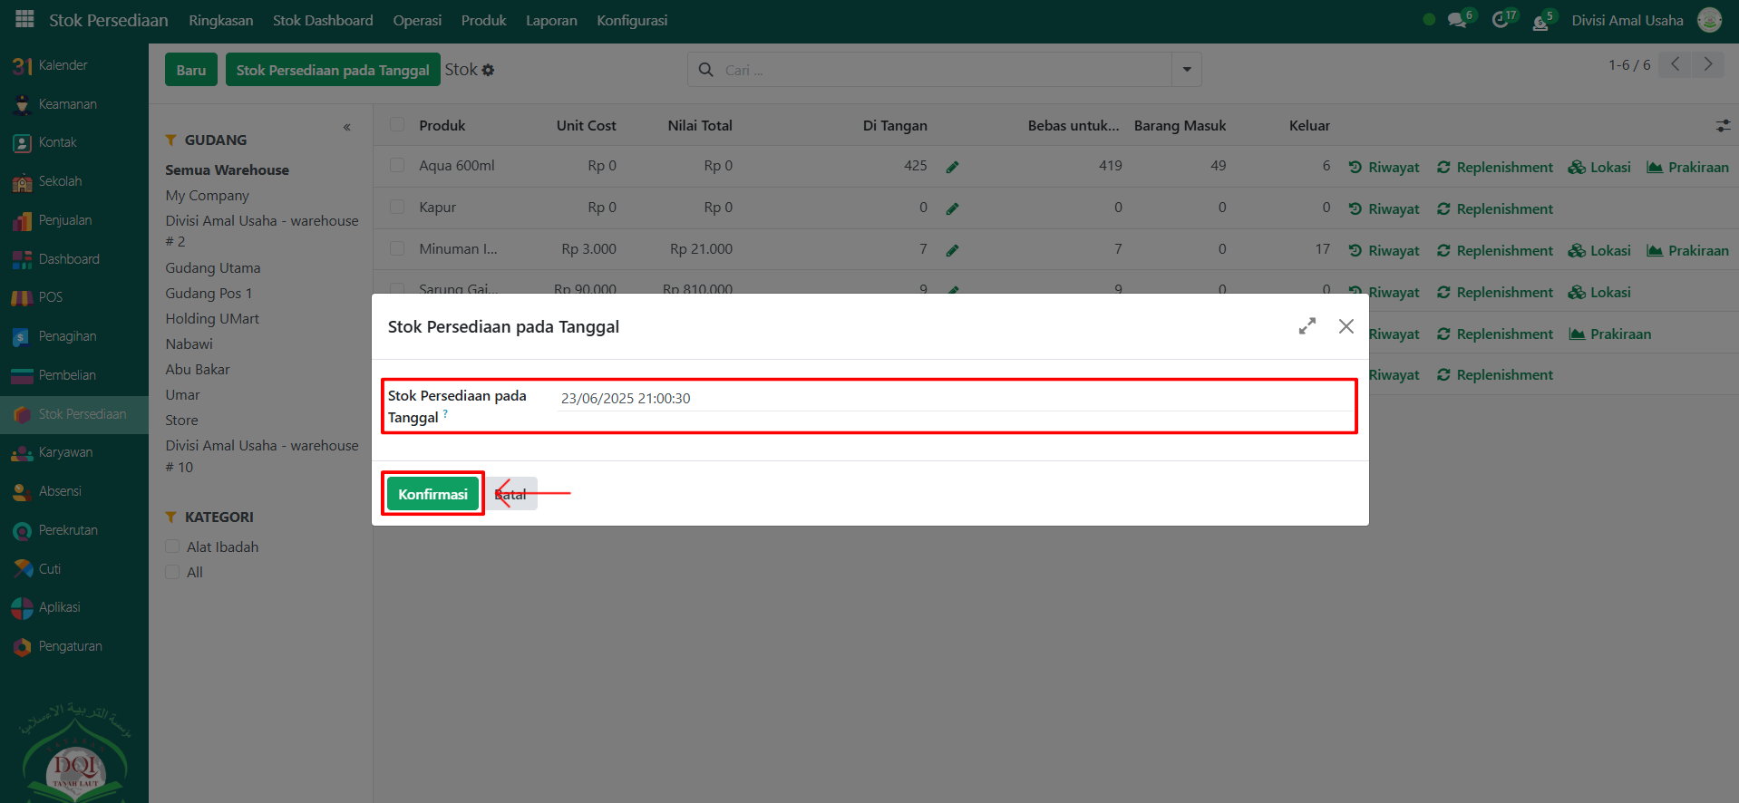
Task: Open the chat messages icon in top bar
Action: [x=1457, y=20]
